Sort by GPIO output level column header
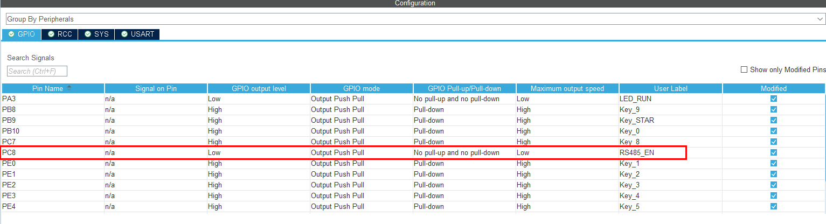826x224 pixels. click(259, 88)
